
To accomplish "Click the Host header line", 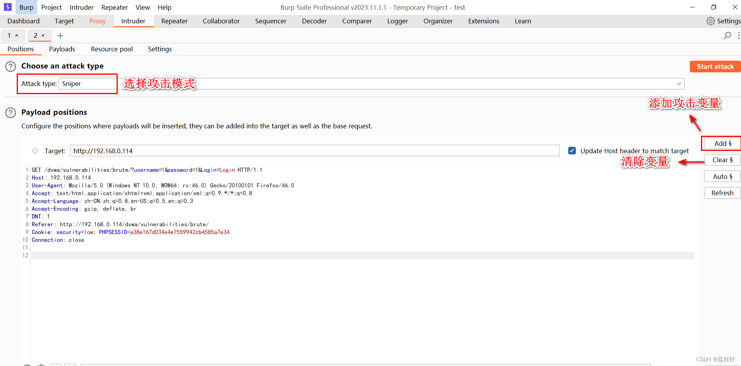I will click(61, 178).
